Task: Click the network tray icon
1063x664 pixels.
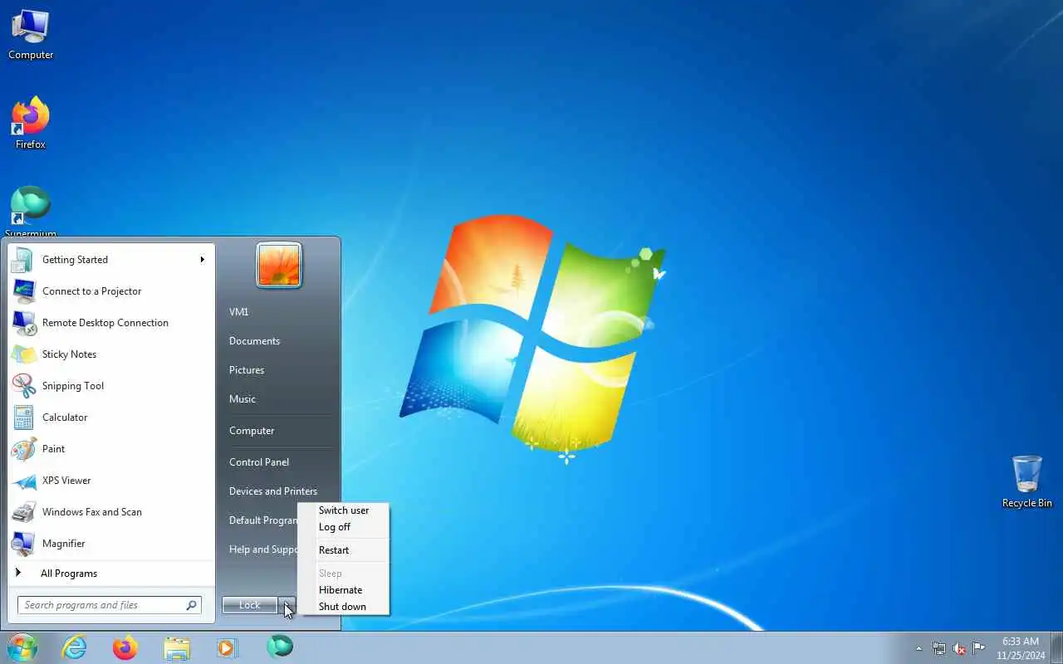Action: (x=939, y=648)
